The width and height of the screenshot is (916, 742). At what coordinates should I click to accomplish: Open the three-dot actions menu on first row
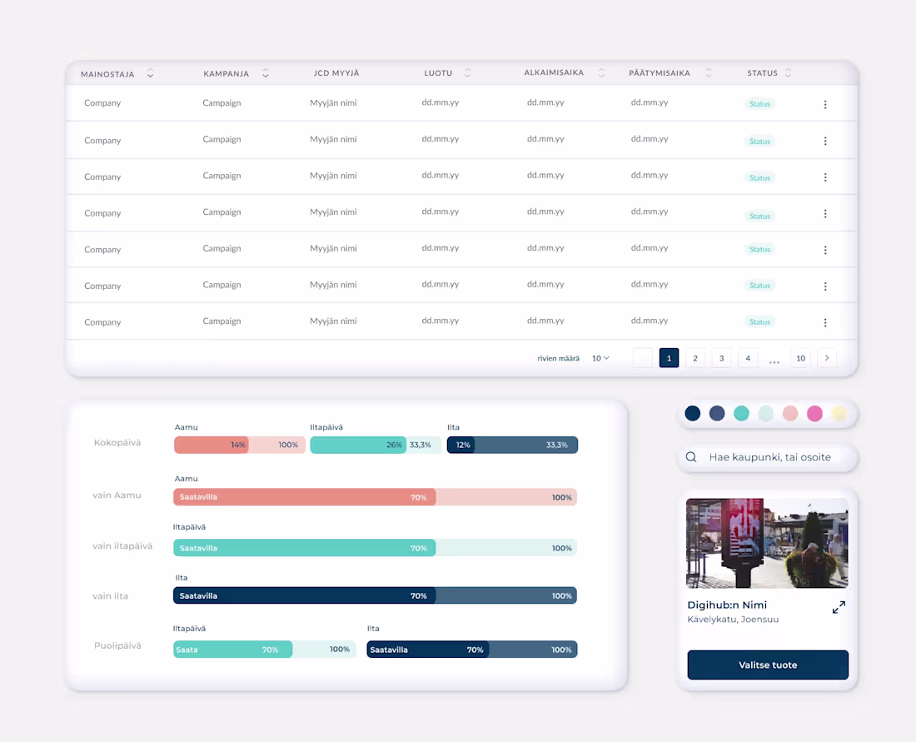[x=825, y=104]
